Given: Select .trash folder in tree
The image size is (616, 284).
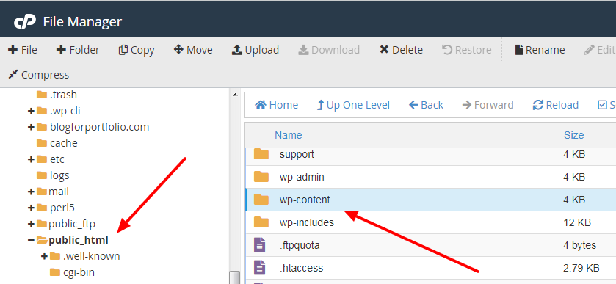Looking at the screenshot, I should tap(63, 95).
